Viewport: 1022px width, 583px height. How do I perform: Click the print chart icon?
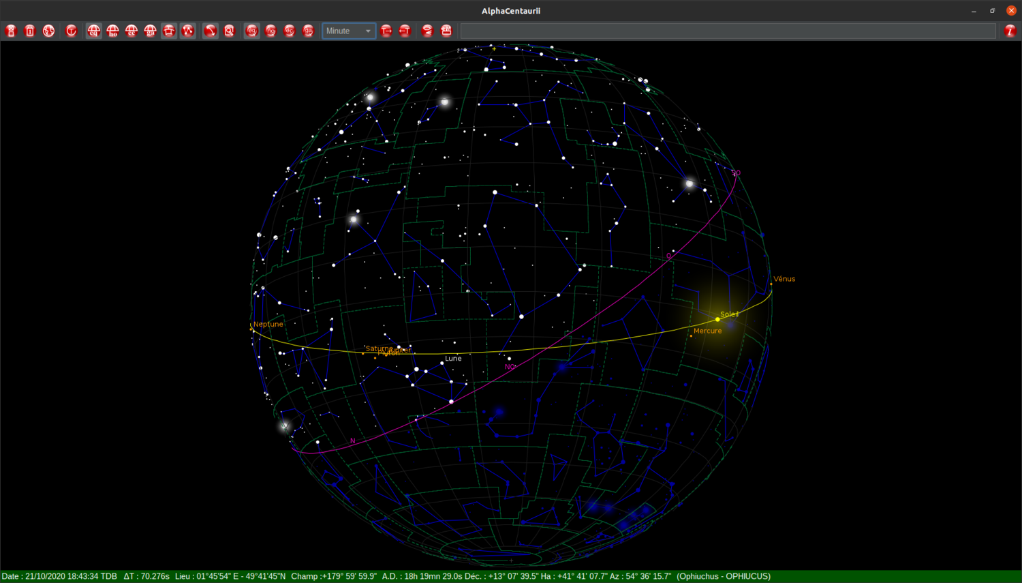pyautogui.click(x=446, y=31)
